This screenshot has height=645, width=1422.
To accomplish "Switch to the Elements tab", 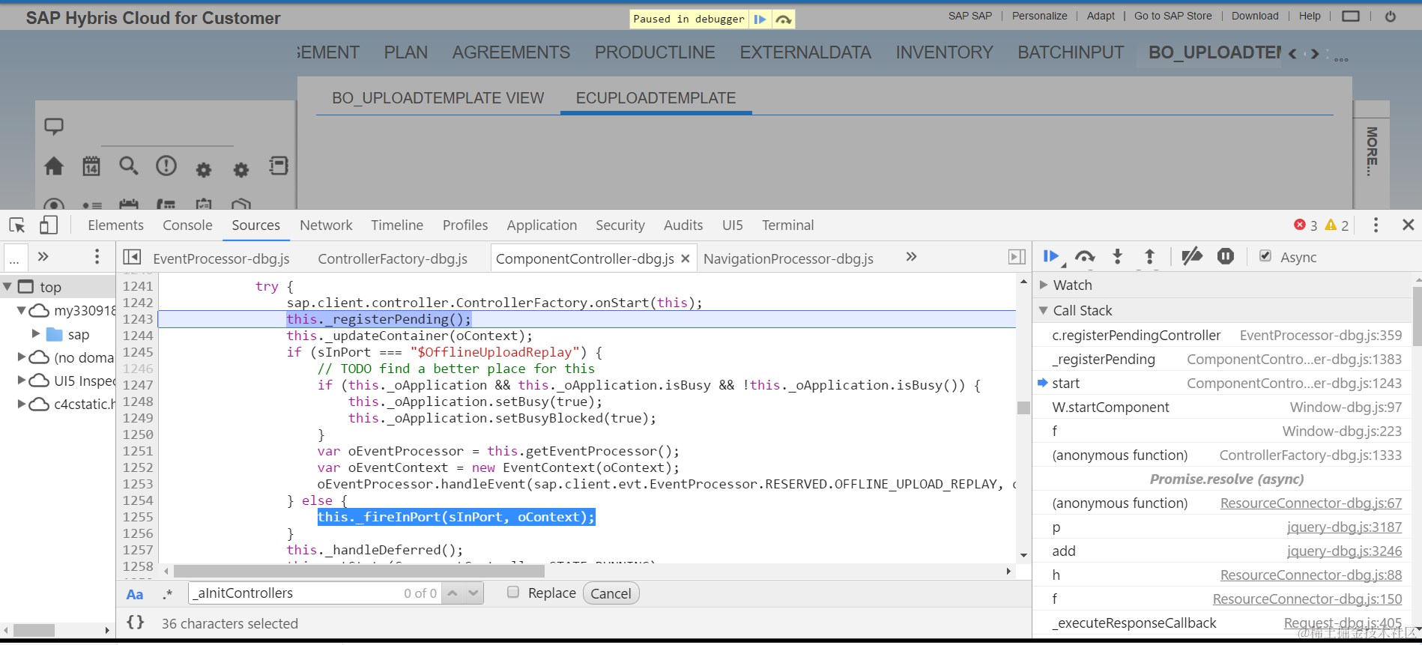I will pos(115,225).
